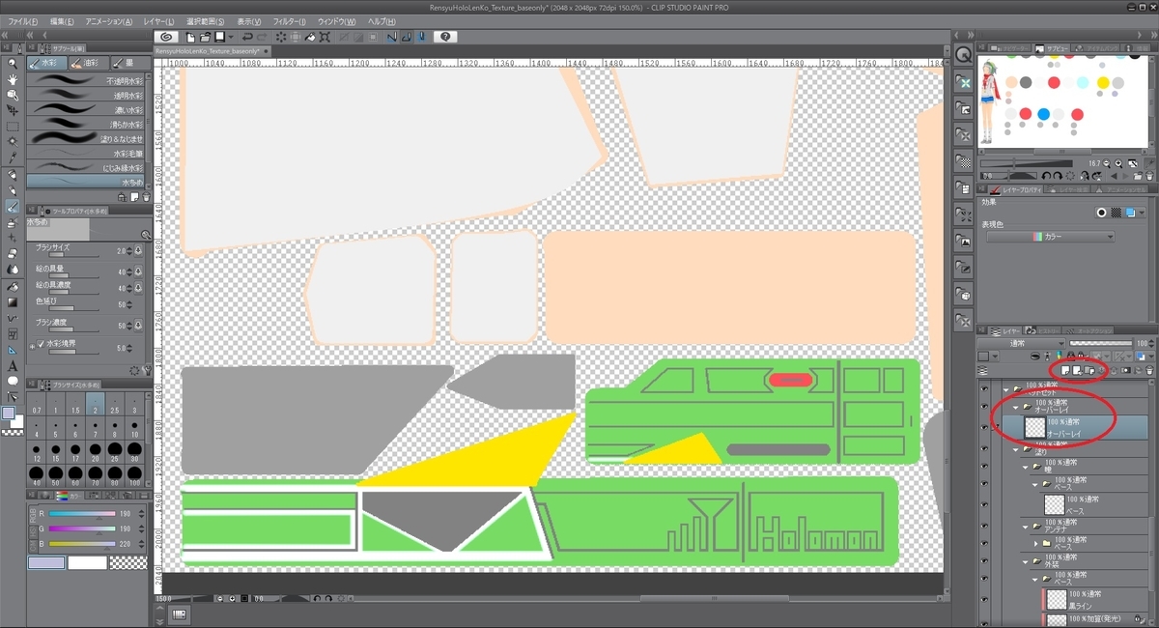The width and height of the screenshot is (1159, 628).
Task: Collapse the 外装 layer folder
Action: click(1025, 561)
